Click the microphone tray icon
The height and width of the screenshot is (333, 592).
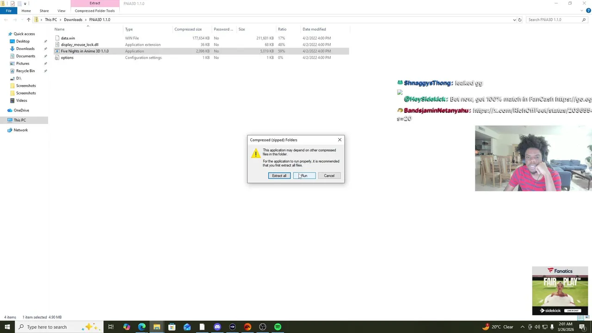click(x=552, y=327)
